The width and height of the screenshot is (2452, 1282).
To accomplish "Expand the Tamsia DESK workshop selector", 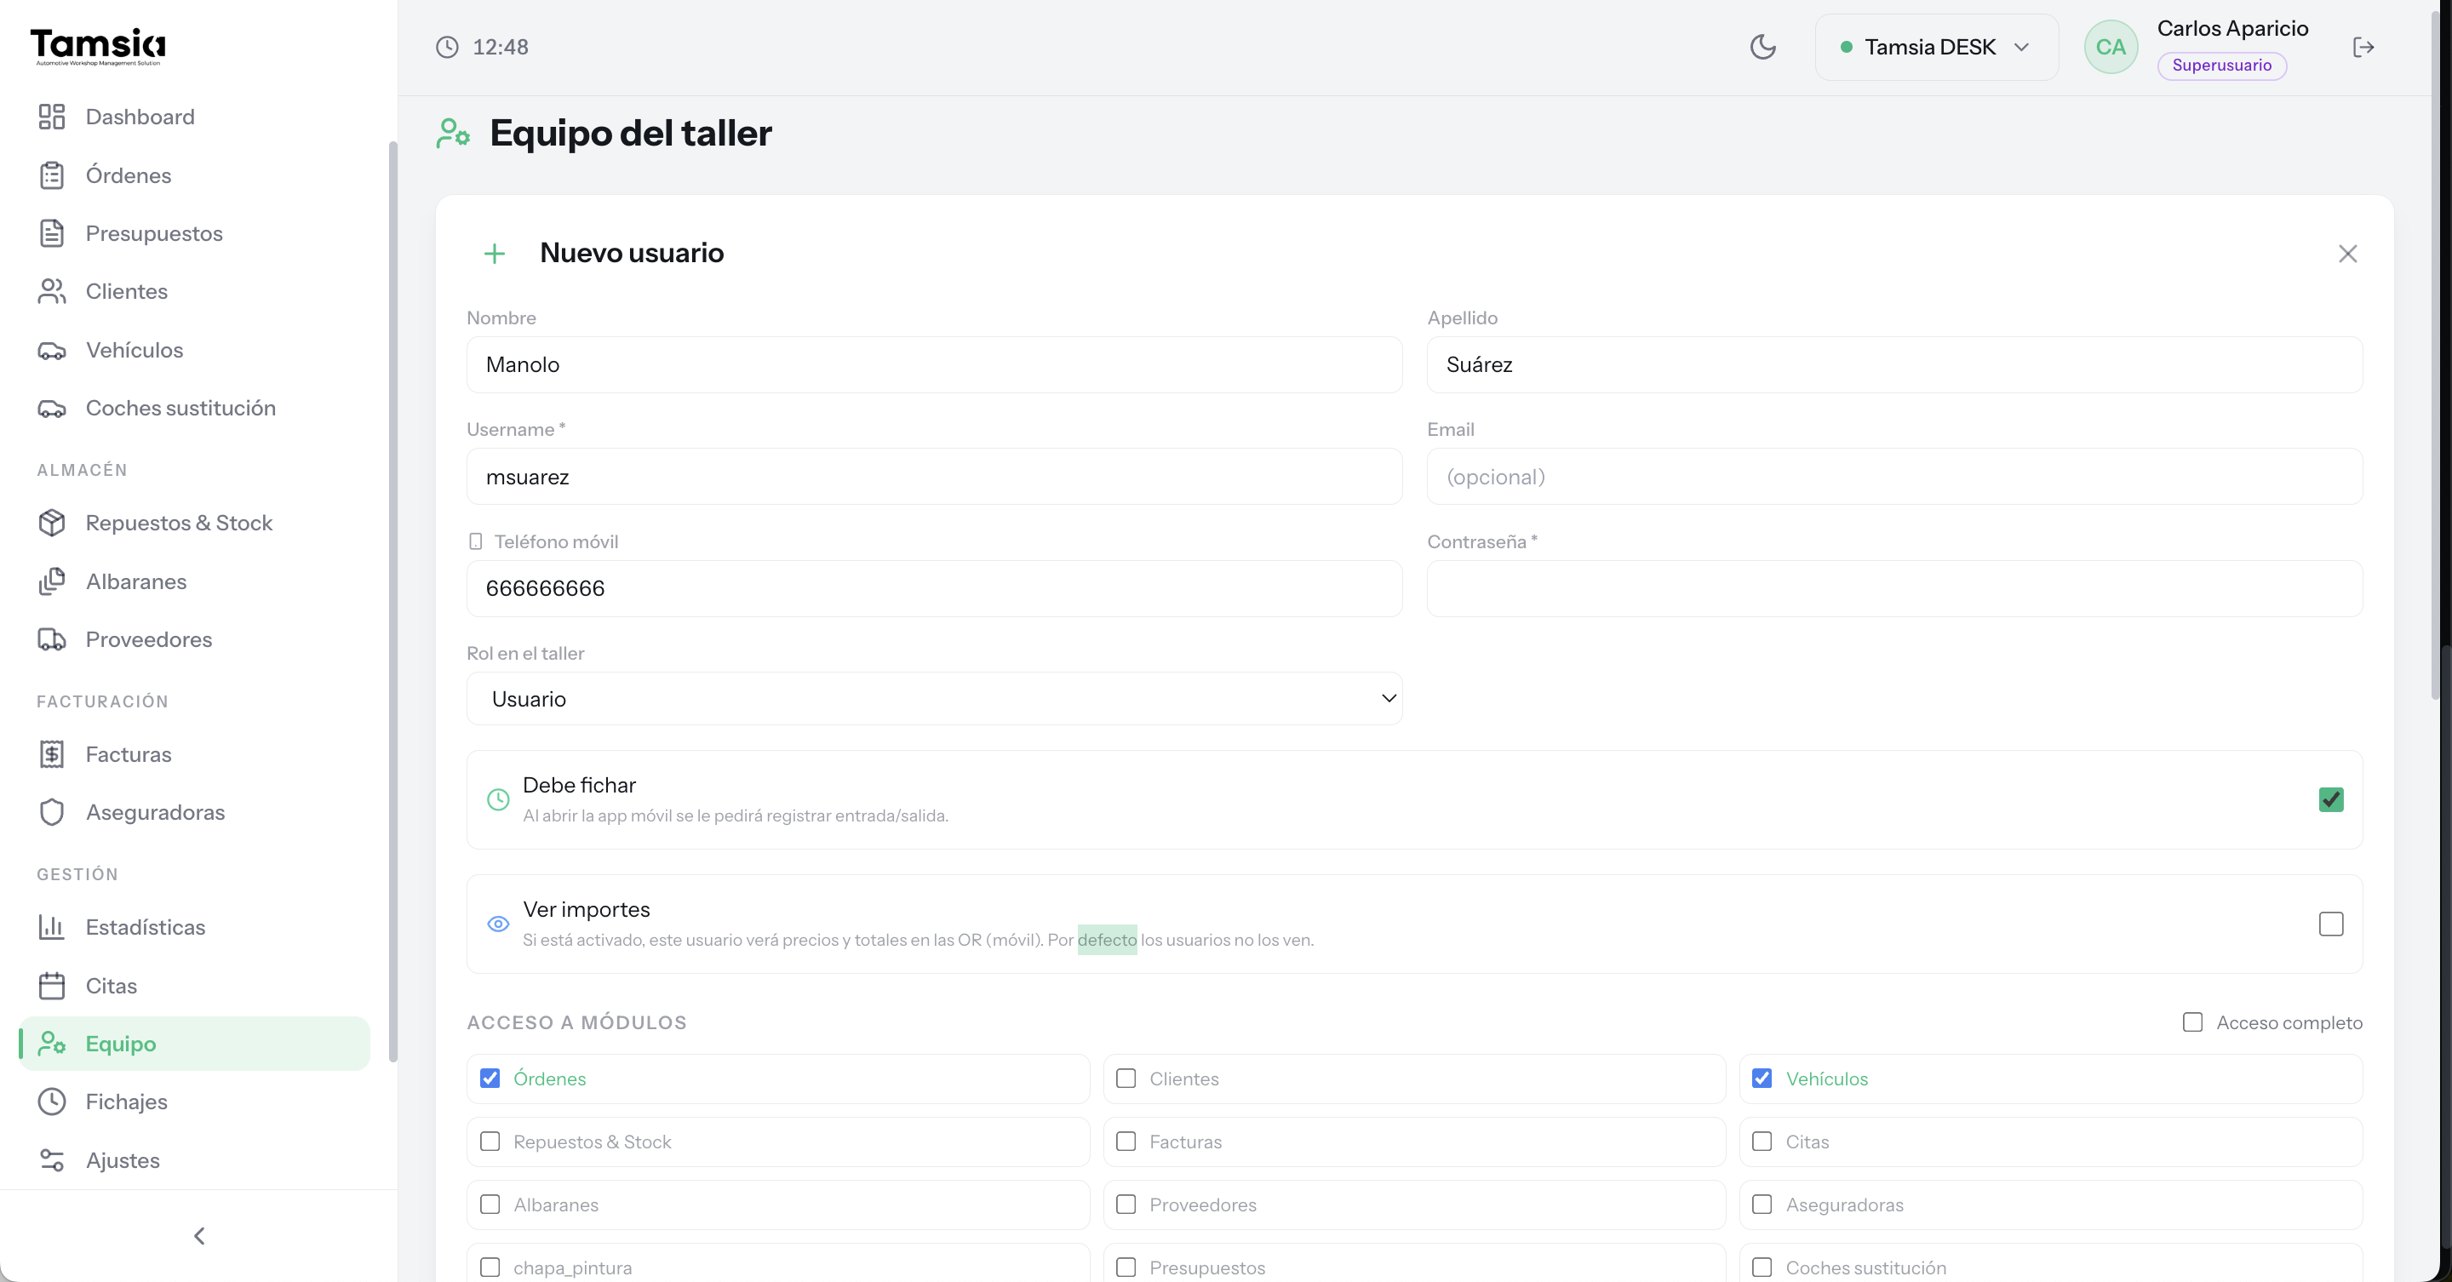I will [x=1935, y=47].
